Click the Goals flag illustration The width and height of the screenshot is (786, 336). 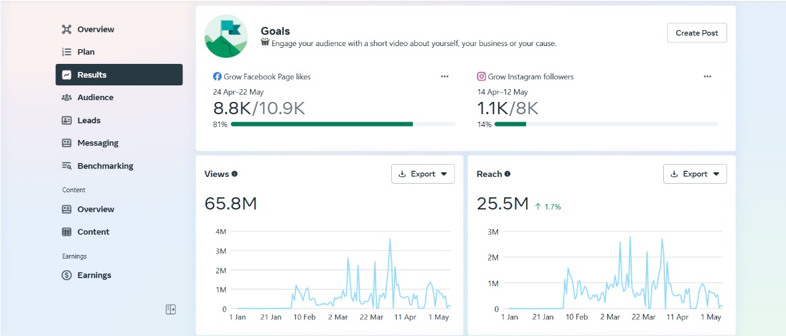pos(226,36)
